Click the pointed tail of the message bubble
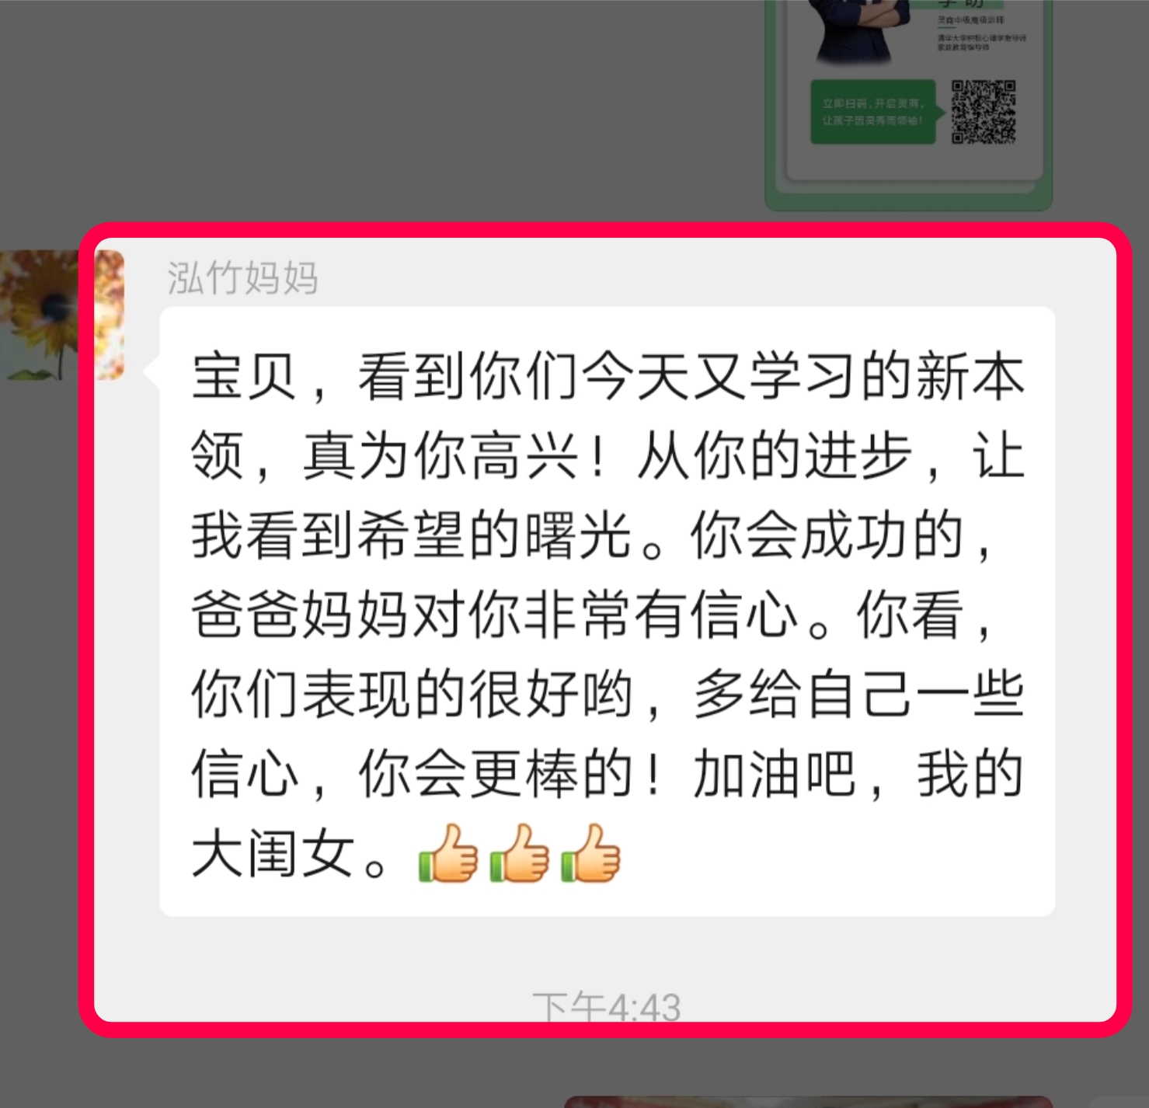The image size is (1149, 1108). 152,371
